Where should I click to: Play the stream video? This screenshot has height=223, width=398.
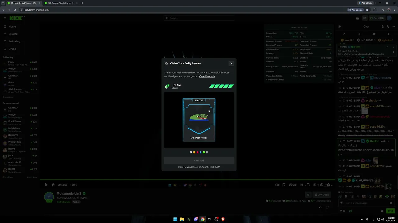click(46, 185)
